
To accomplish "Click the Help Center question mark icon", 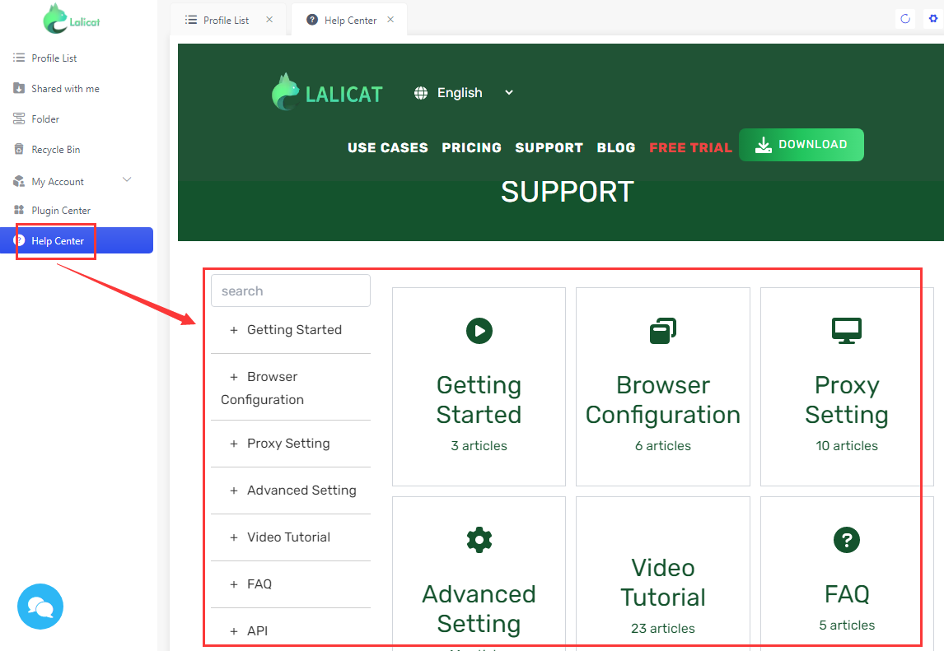I will click(19, 240).
